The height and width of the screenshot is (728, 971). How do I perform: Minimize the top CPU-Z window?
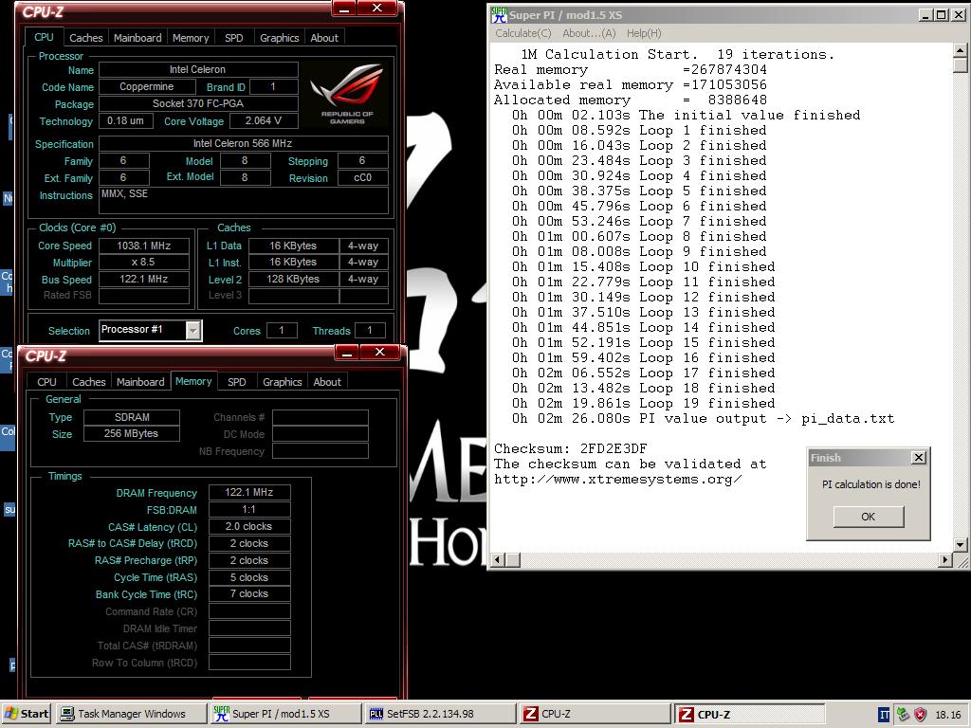346,8
